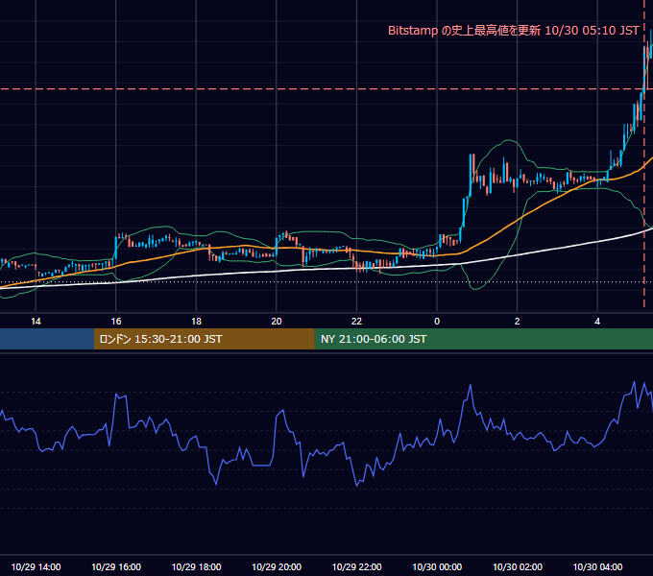
Task: Click the Bitstamp all-time-high annotation text
Action: 514,31
